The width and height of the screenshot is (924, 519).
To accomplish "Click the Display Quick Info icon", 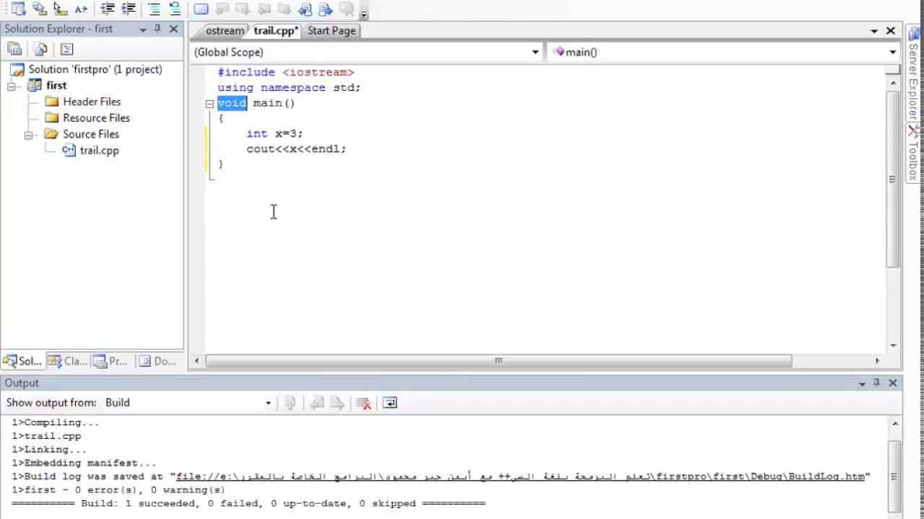I will [x=61, y=9].
